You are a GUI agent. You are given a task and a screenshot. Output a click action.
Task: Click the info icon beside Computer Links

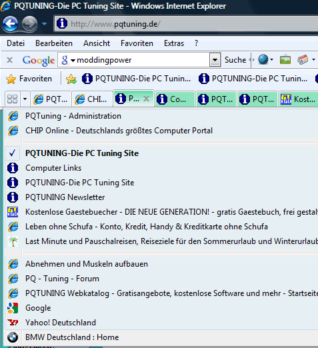point(13,168)
